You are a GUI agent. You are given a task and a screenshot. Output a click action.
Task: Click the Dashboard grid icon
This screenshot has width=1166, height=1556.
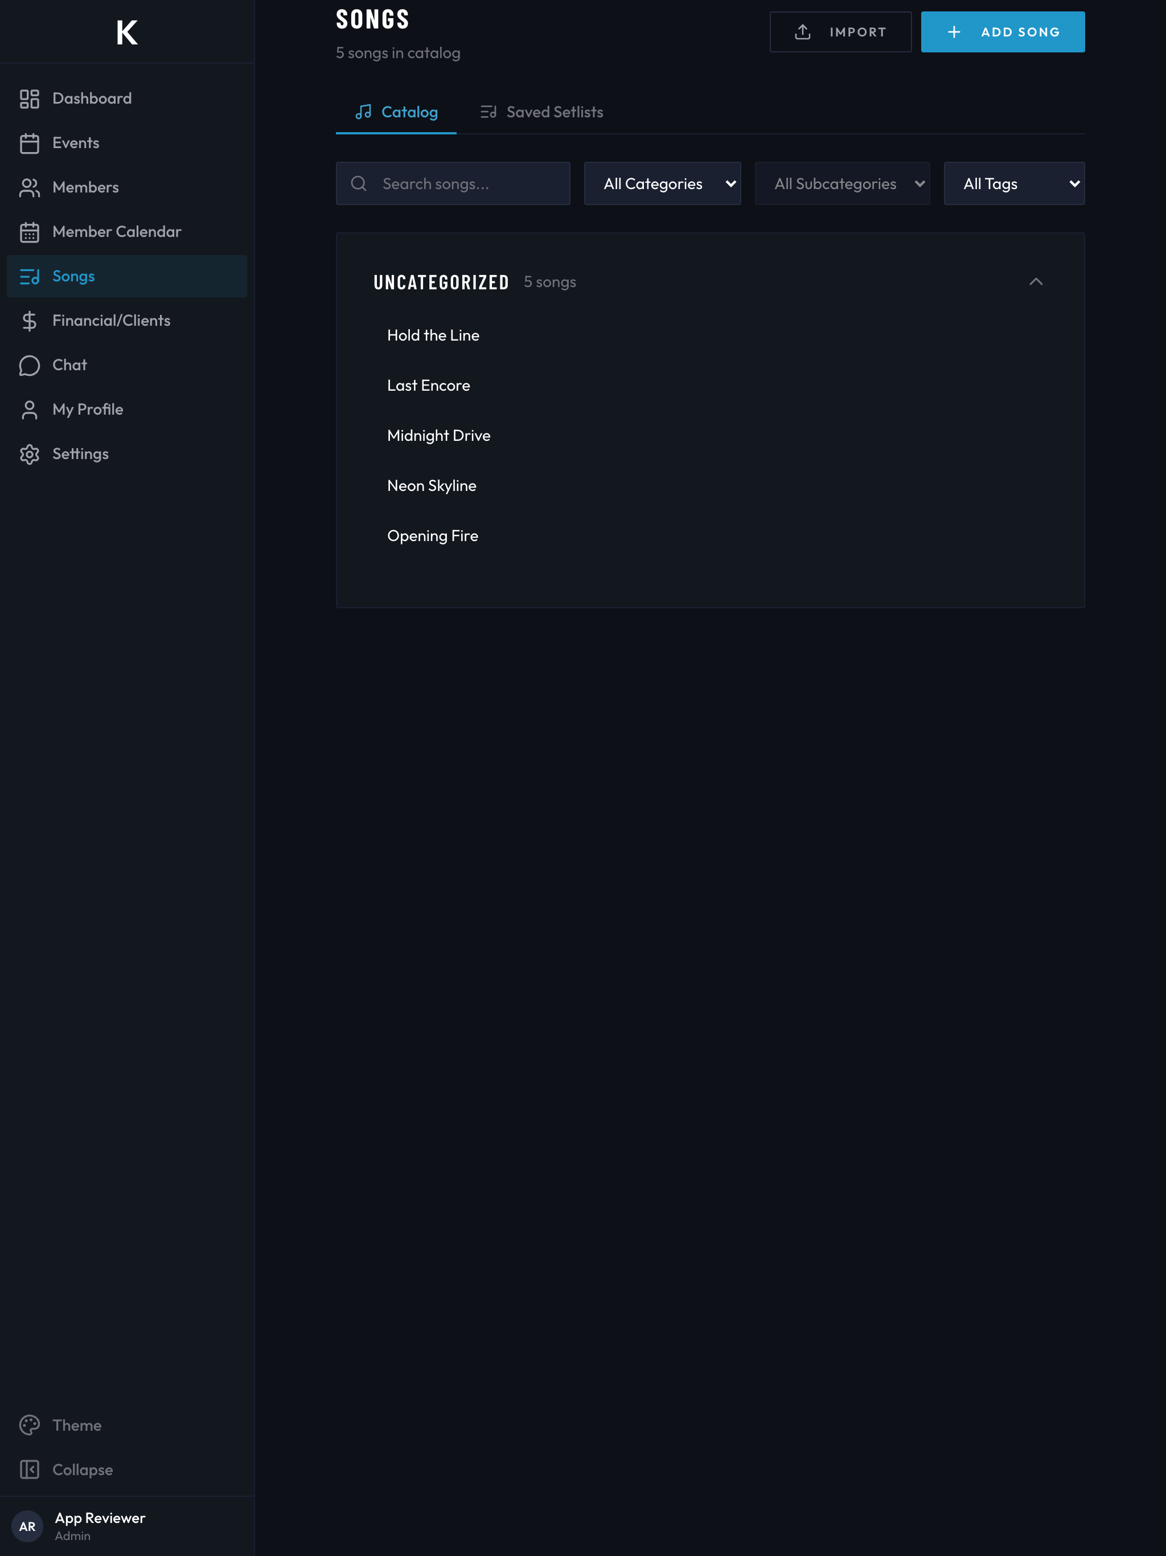tap(30, 99)
